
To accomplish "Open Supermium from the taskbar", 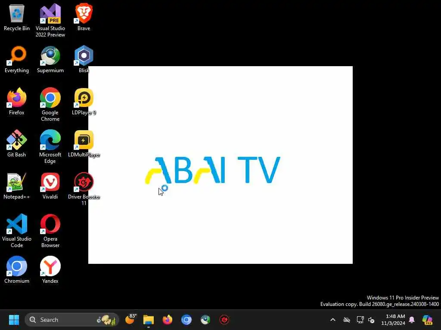I will click(x=205, y=320).
